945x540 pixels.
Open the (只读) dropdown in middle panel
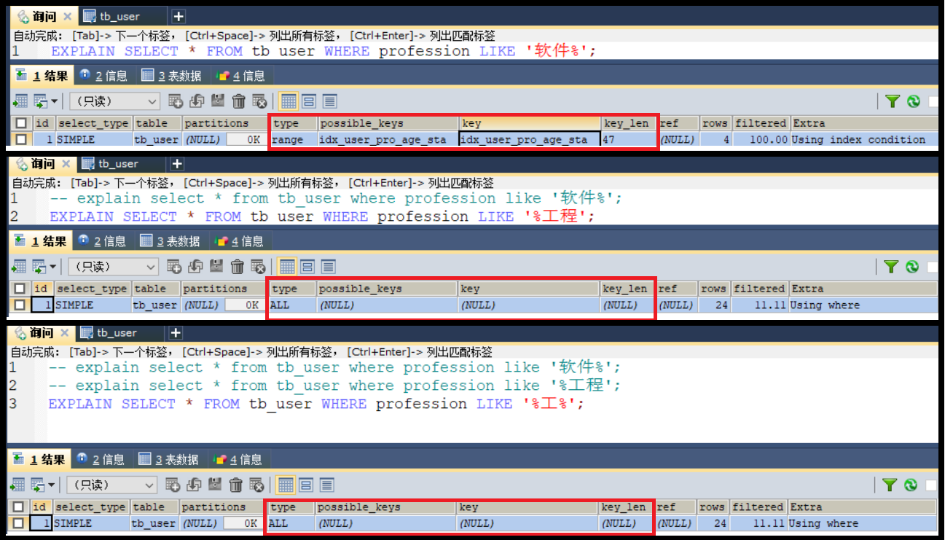click(113, 267)
